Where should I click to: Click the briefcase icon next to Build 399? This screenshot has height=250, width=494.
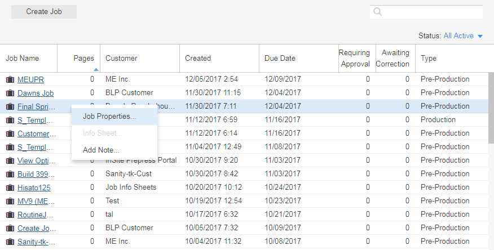(x=10, y=174)
